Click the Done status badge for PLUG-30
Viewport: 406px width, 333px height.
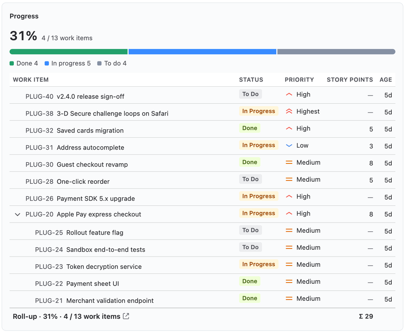pyautogui.click(x=250, y=162)
